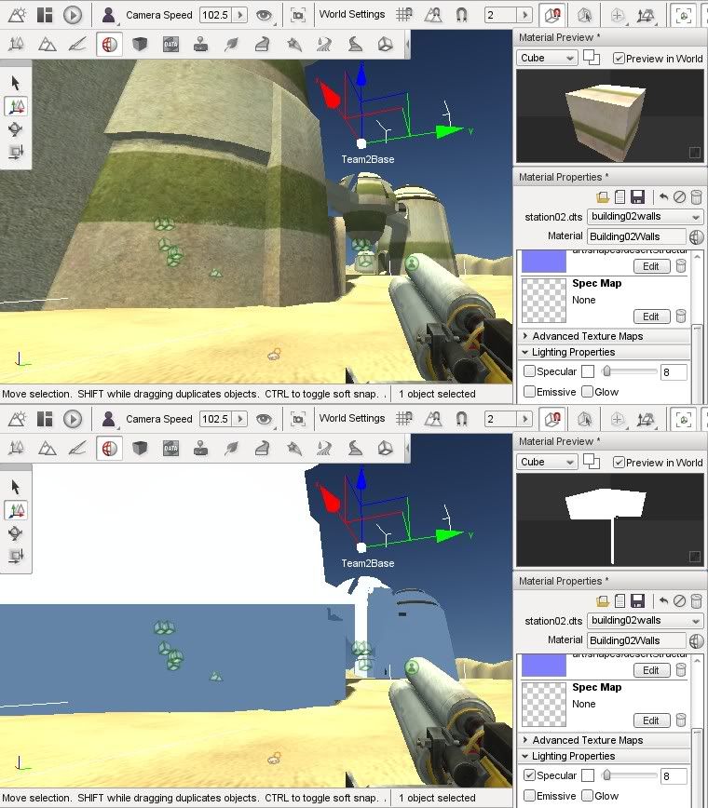The image size is (708, 808).
Task: Click trash icon beside top panel's Spec Map Edit
Action: pyautogui.click(x=681, y=316)
